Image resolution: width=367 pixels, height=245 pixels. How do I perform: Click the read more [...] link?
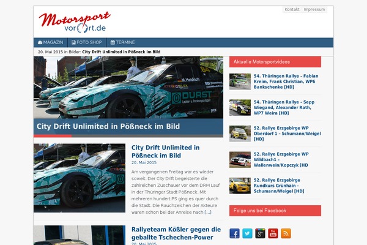point(208,212)
